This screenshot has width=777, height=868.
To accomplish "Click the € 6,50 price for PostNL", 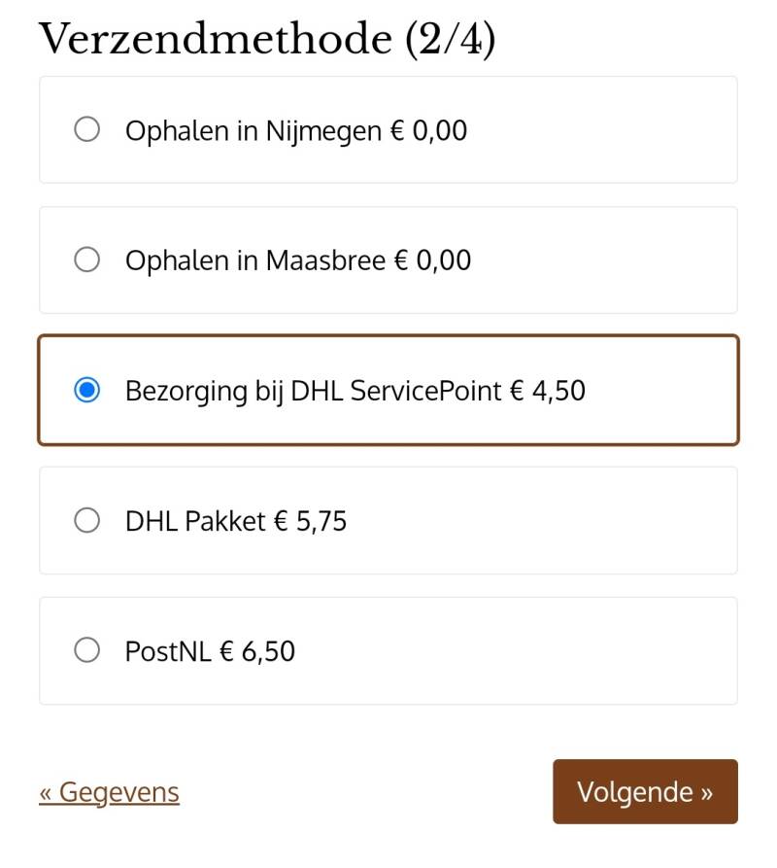I will coord(257,651).
